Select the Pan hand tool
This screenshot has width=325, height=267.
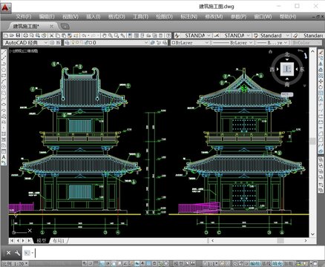click(105, 36)
